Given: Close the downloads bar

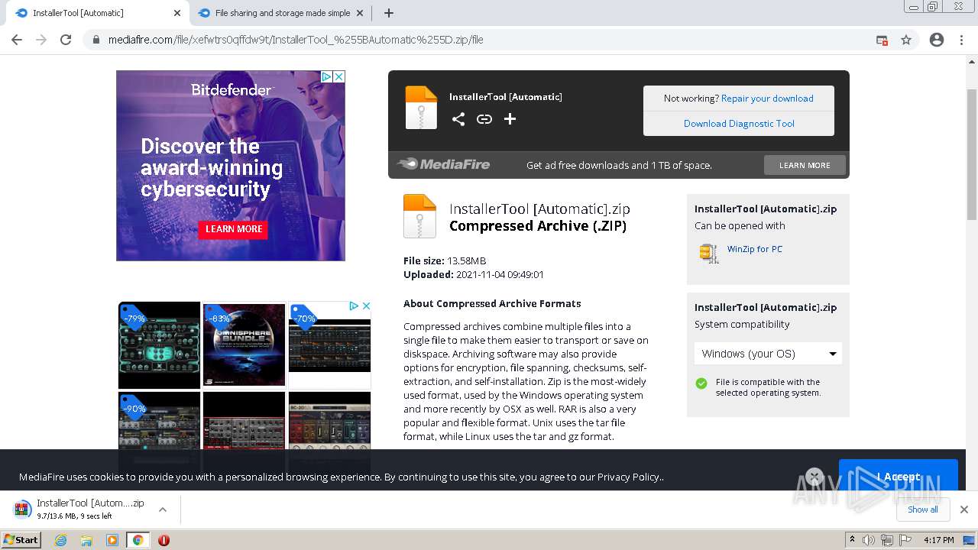Looking at the screenshot, I should coord(964,510).
